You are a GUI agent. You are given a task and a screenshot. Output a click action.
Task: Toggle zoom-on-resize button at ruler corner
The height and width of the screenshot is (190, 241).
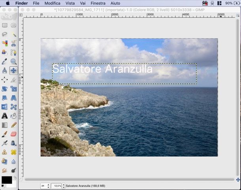[238, 15]
